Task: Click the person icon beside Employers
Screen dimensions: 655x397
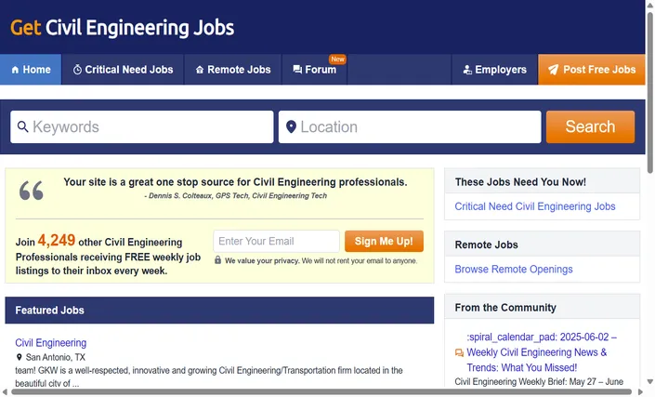Action: (x=467, y=70)
